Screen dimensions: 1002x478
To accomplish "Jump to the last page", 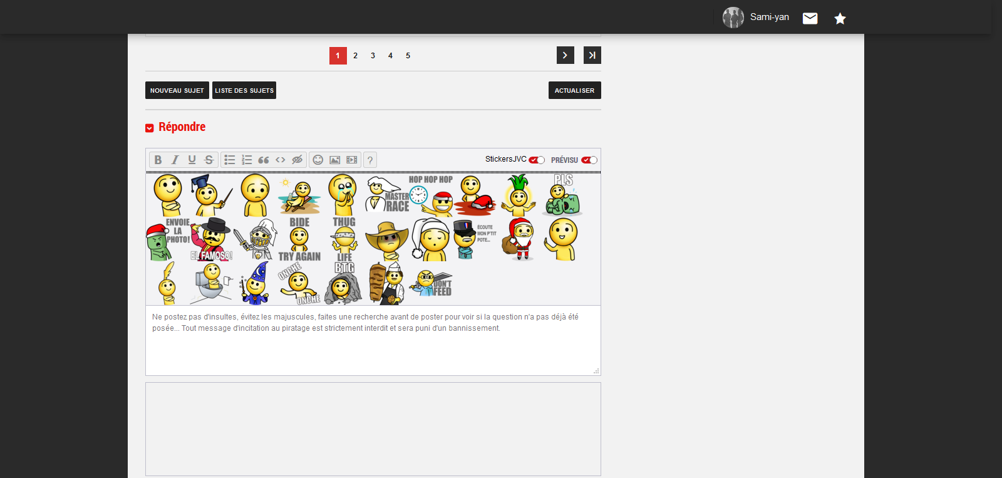I will (592, 55).
